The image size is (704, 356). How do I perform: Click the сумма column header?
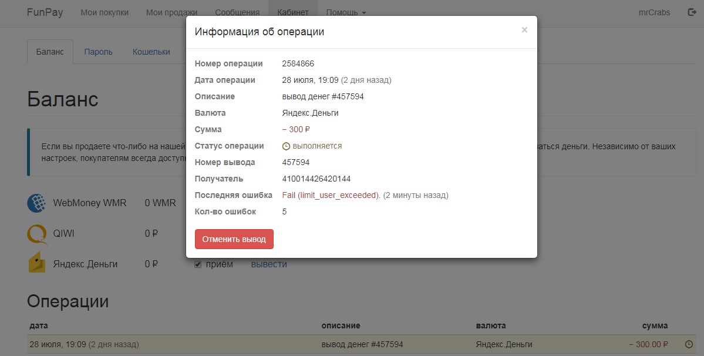655,325
